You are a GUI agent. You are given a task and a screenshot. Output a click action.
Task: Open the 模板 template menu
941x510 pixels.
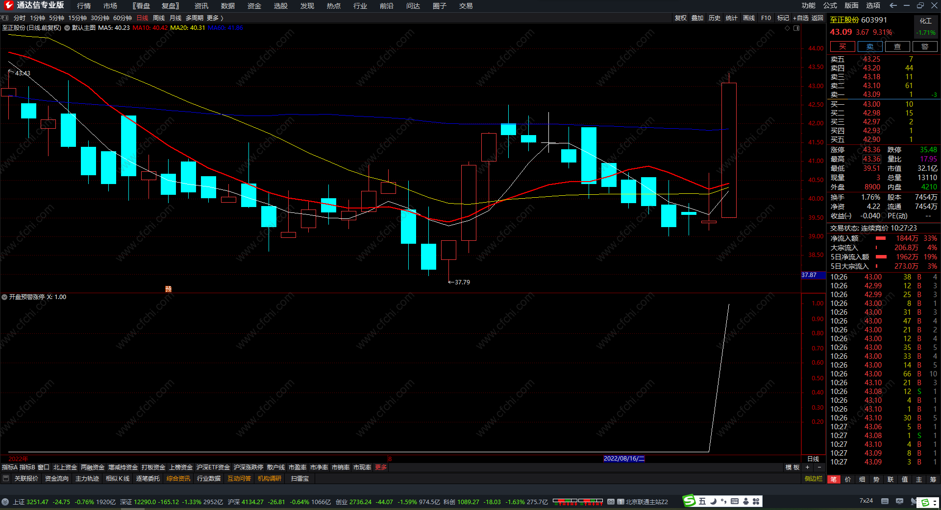click(x=792, y=467)
